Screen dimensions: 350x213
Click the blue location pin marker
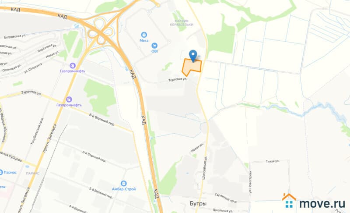click(x=193, y=56)
